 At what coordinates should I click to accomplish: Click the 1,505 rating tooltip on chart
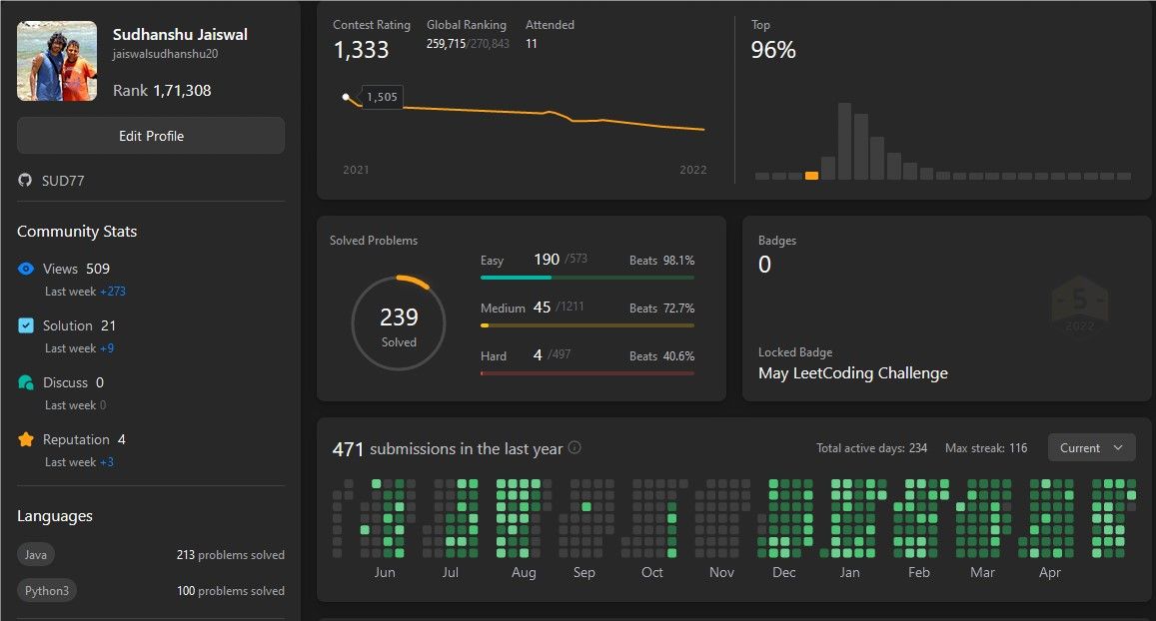coord(381,97)
